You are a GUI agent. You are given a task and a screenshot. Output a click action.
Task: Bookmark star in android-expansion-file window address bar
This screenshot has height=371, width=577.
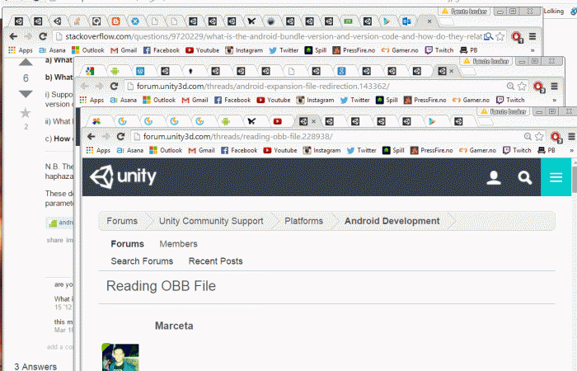[522, 86]
